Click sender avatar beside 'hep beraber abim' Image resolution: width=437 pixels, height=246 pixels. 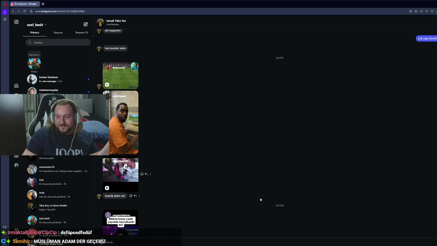99,49
